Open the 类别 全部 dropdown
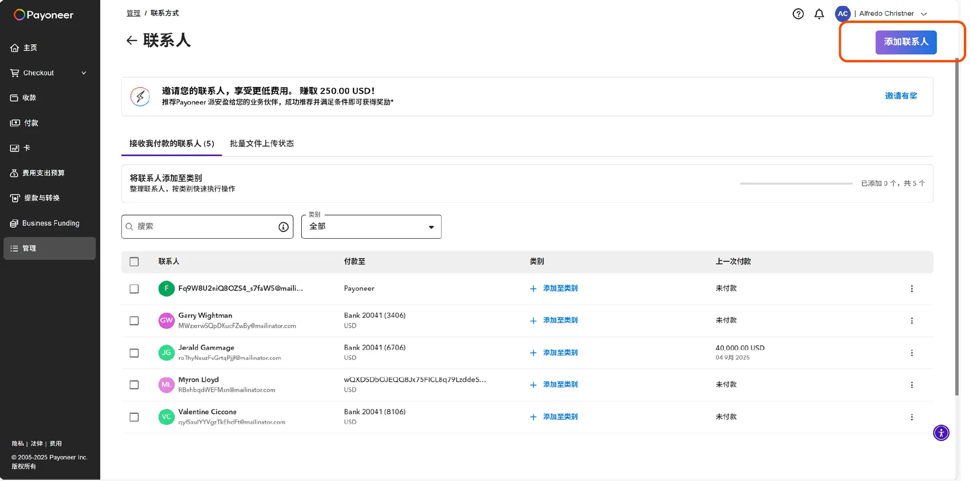 tap(371, 227)
